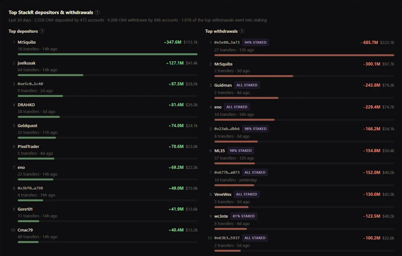
Task: Open VeveWes withdrawal entry
Action: tap(223, 194)
